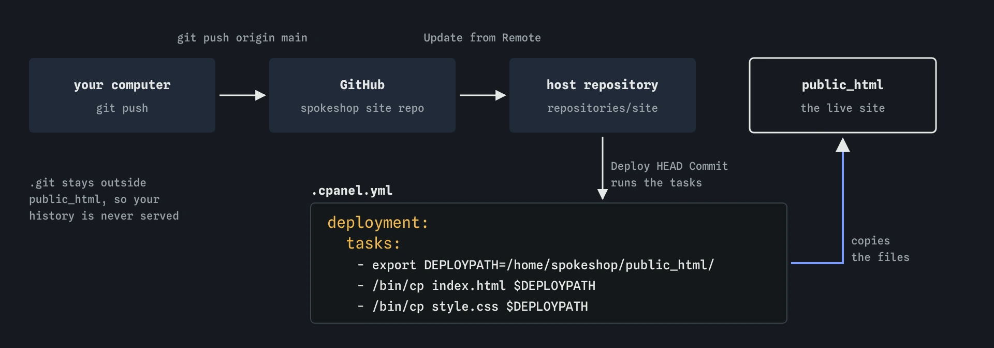Click the GitHub box
This screenshot has height=348, width=994.
point(362,95)
